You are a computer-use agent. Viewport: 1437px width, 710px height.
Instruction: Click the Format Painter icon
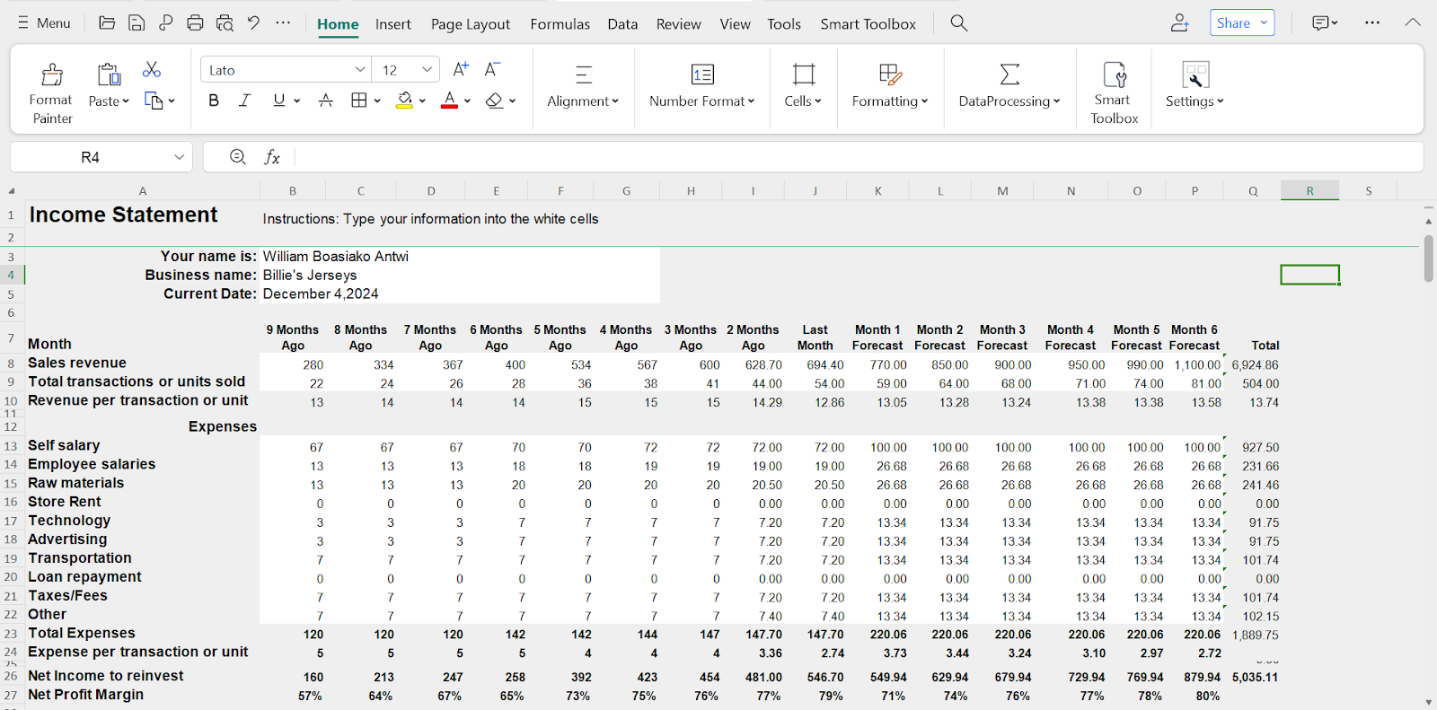[x=52, y=75]
